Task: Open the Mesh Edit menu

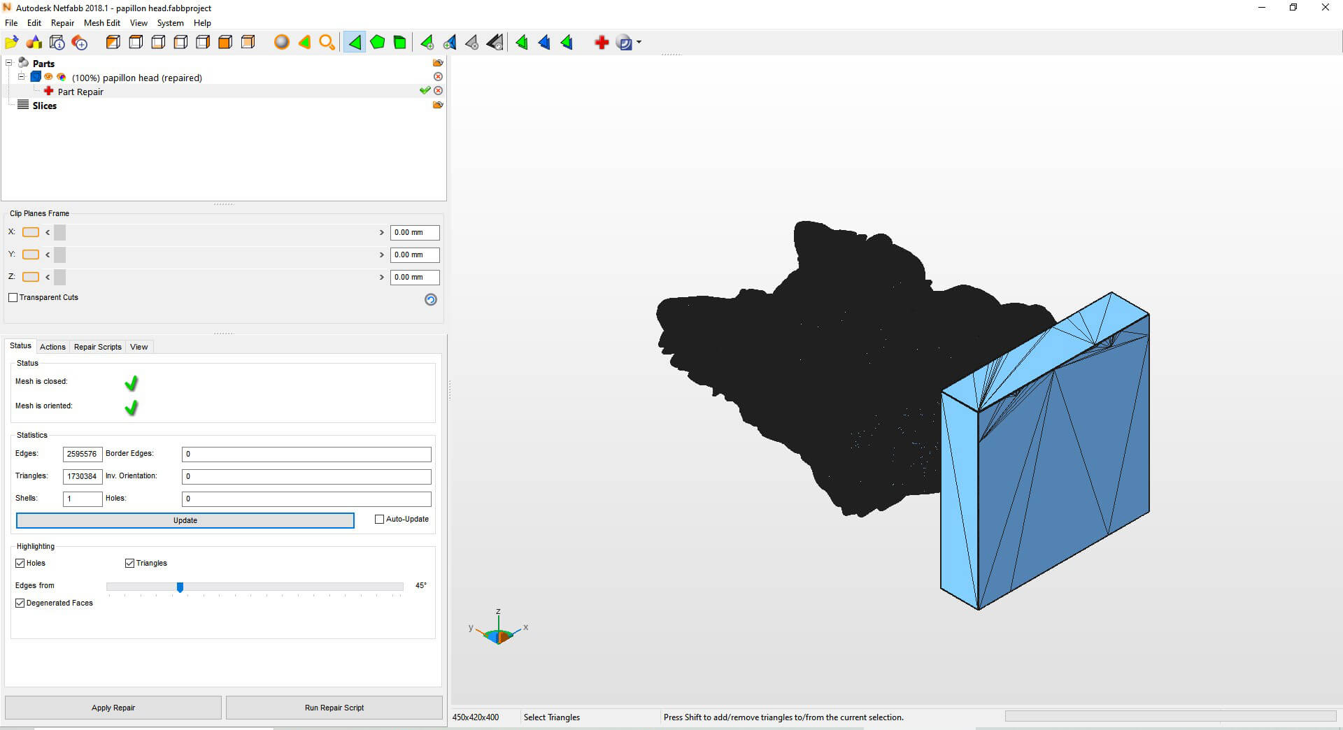Action: [101, 23]
